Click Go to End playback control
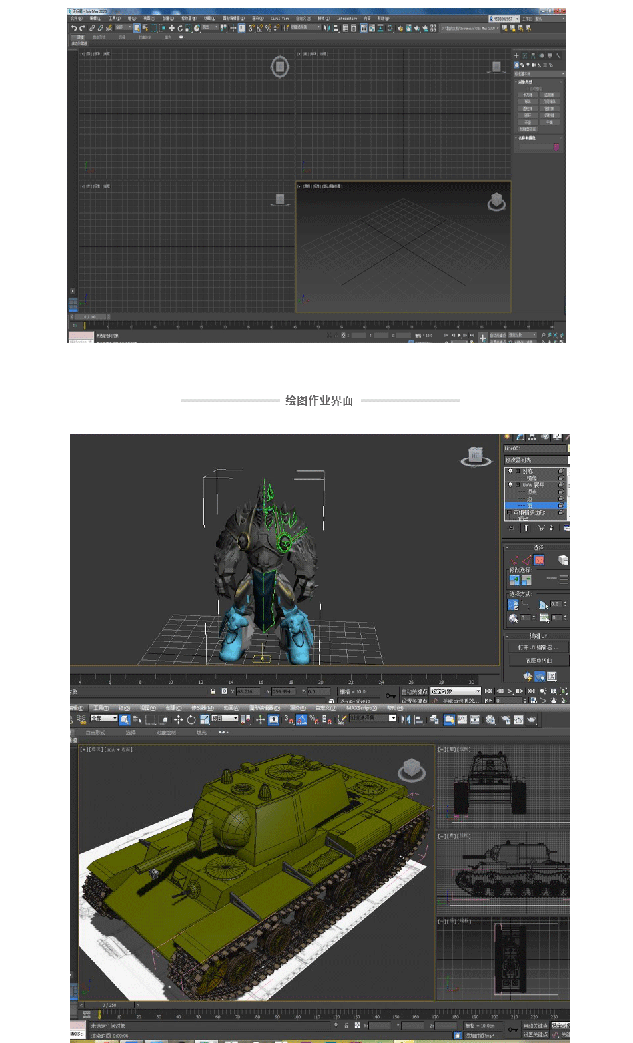The width and height of the screenshot is (633, 1043). pos(531,691)
